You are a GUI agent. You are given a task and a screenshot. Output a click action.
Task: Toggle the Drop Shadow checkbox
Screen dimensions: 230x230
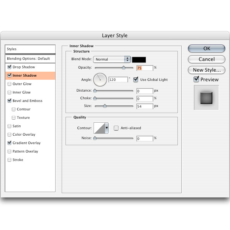9,67
